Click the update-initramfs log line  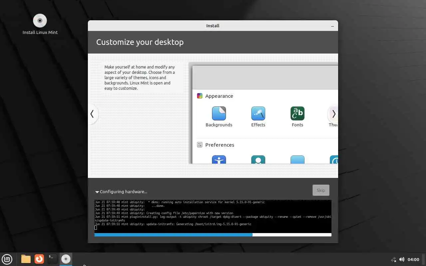click(x=173, y=224)
